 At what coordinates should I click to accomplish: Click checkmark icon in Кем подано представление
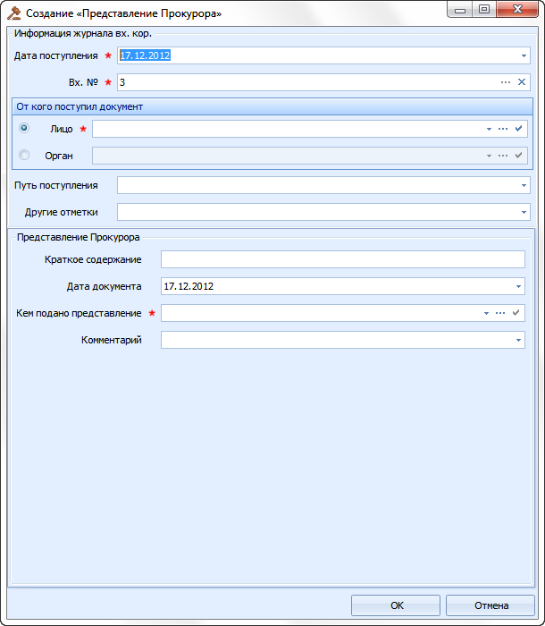click(516, 313)
